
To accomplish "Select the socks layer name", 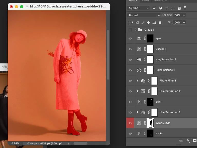I will [x=159, y=133].
